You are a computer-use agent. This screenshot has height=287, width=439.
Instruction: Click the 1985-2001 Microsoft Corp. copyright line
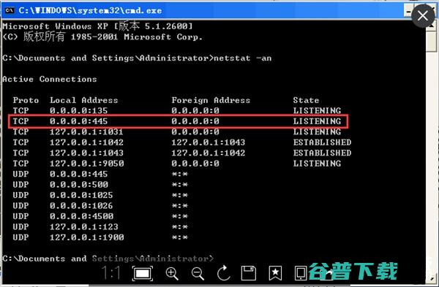coord(102,37)
